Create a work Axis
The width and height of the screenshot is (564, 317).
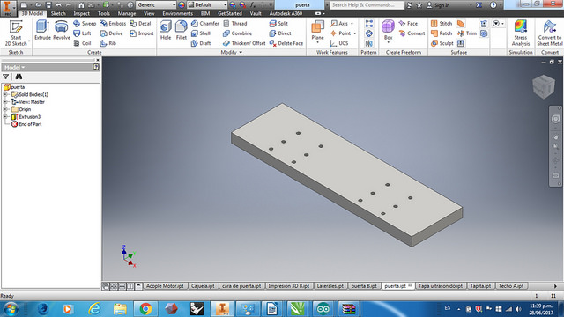coord(339,24)
